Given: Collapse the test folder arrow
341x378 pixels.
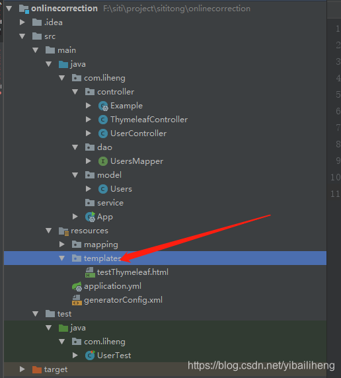Looking at the screenshot, I should point(36,314).
